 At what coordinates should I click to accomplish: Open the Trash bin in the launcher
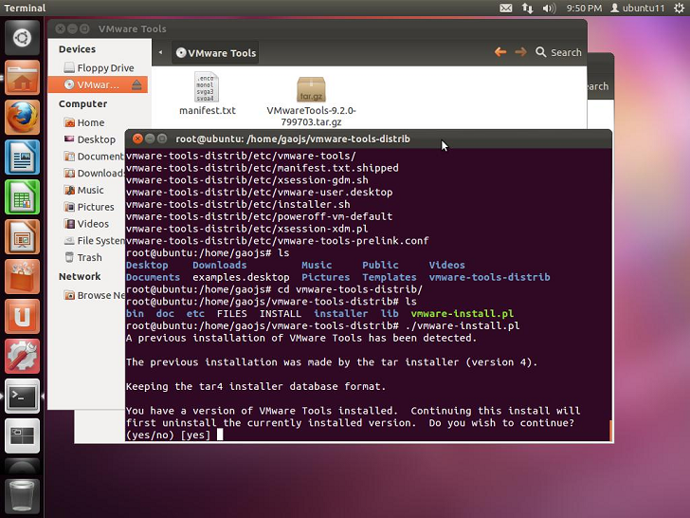pos(22,496)
